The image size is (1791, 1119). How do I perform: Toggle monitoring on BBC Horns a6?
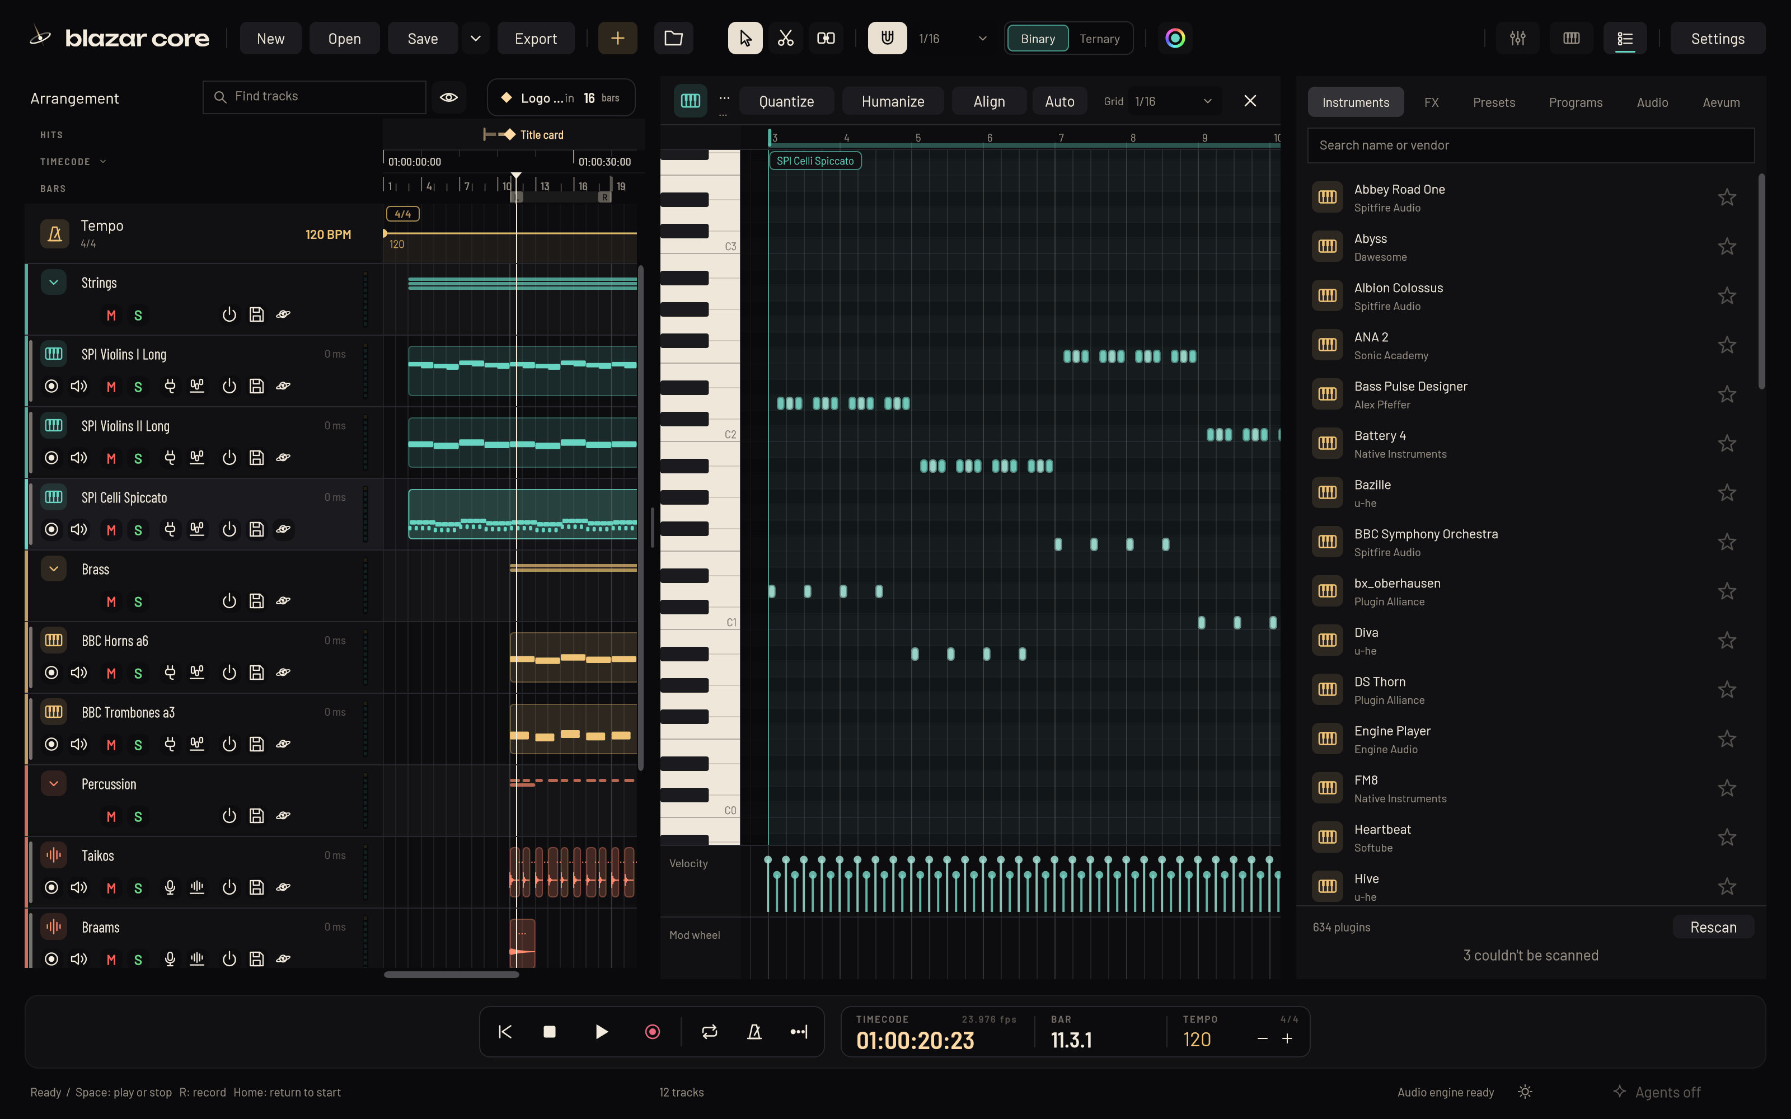point(78,673)
